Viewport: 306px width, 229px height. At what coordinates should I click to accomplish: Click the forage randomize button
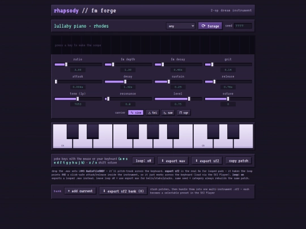pos(210,26)
